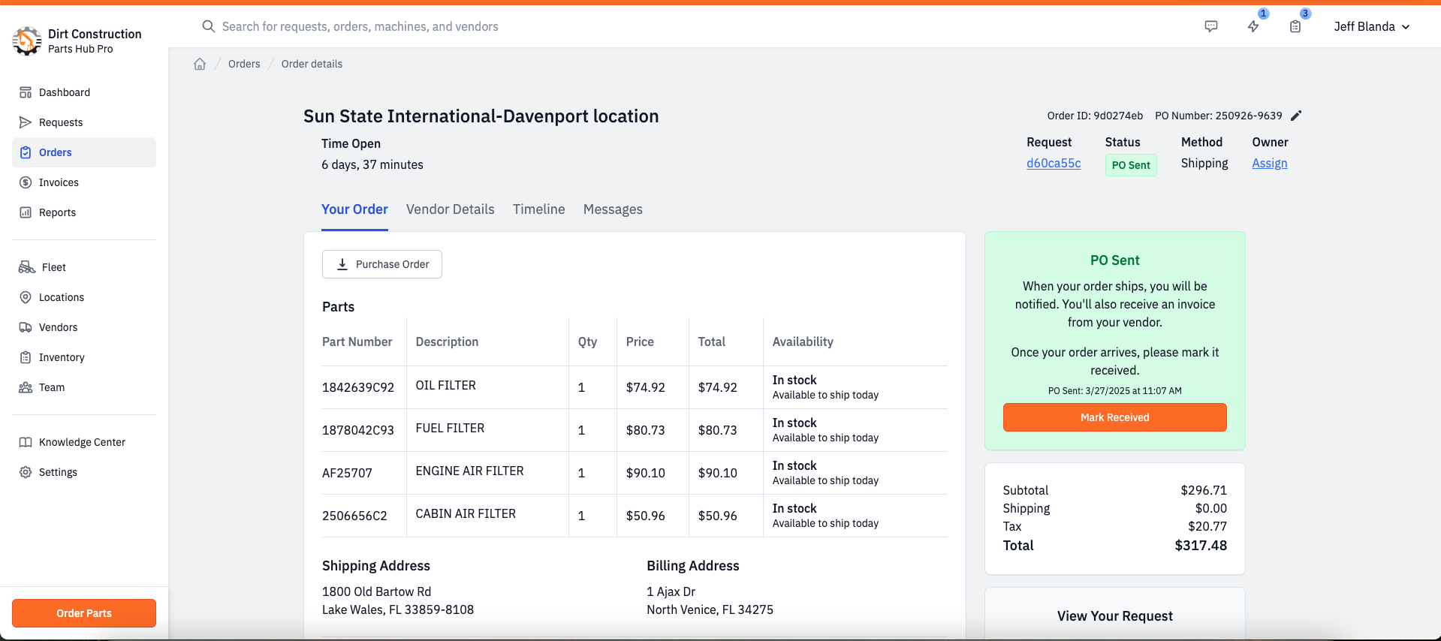The image size is (1441, 641).
Task: Expand the Jeff Blanda user menu
Action: pos(1372,26)
